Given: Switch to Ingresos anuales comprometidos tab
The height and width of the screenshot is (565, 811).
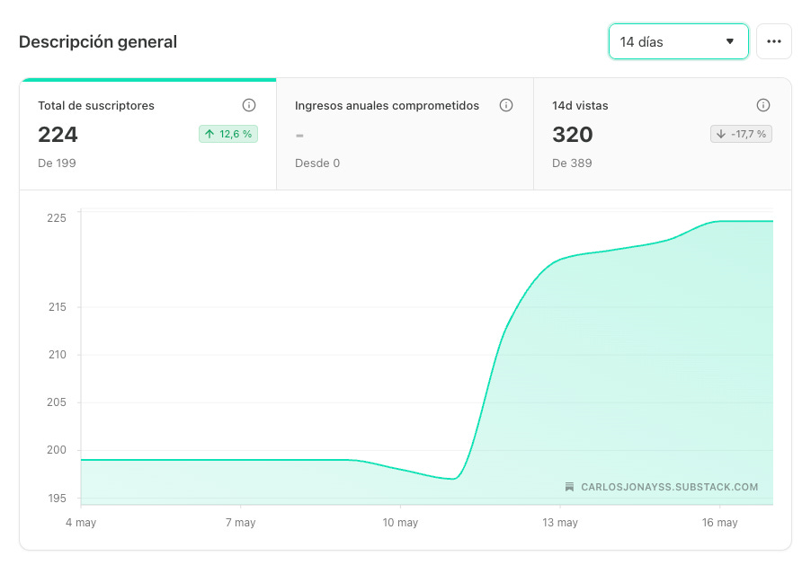Looking at the screenshot, I should (x=405, y=135).
